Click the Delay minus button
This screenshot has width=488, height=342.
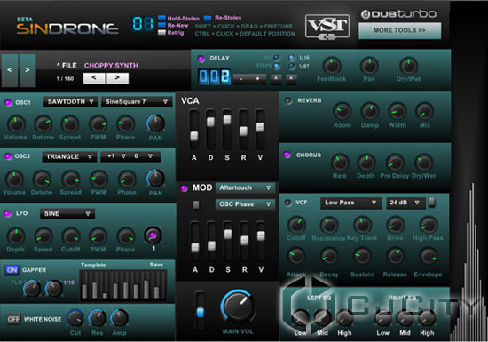(x=241, y=79)
